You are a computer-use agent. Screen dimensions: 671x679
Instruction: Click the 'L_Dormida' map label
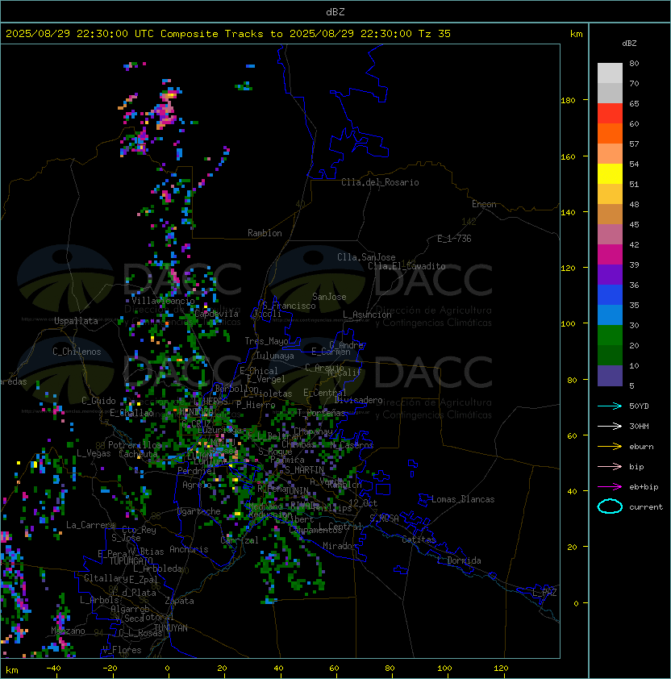point(459,560)
